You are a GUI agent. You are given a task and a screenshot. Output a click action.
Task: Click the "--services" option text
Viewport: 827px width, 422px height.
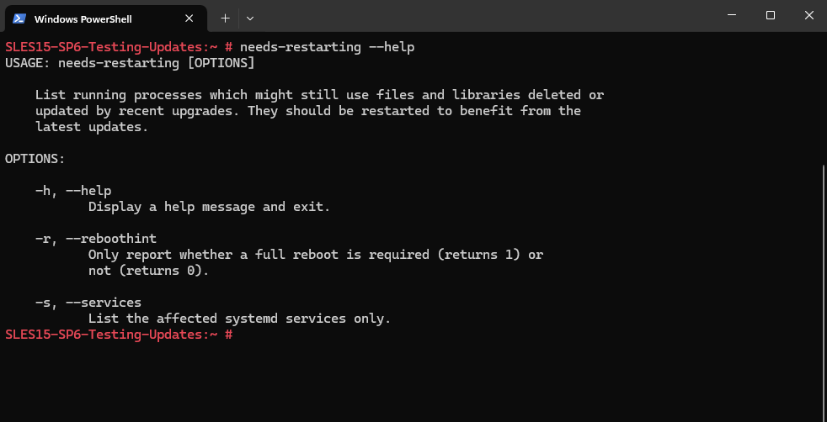click(104, 303)
